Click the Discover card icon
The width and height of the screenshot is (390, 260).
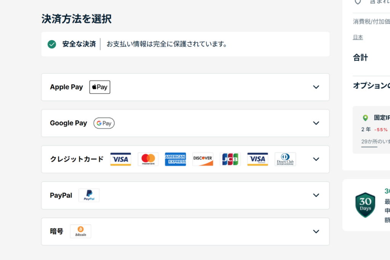[x=203, y=159]
